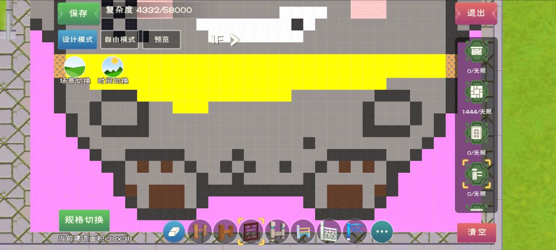Viewport: 556px width, 250px height.
Task: Click the 退出 exit button
Action: click(x=476, y=13)
